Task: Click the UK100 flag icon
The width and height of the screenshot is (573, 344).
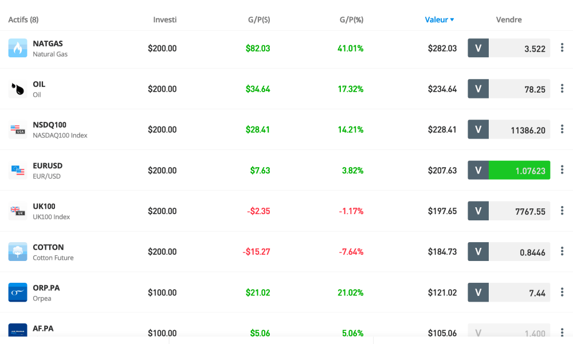Action: [18, 211]
